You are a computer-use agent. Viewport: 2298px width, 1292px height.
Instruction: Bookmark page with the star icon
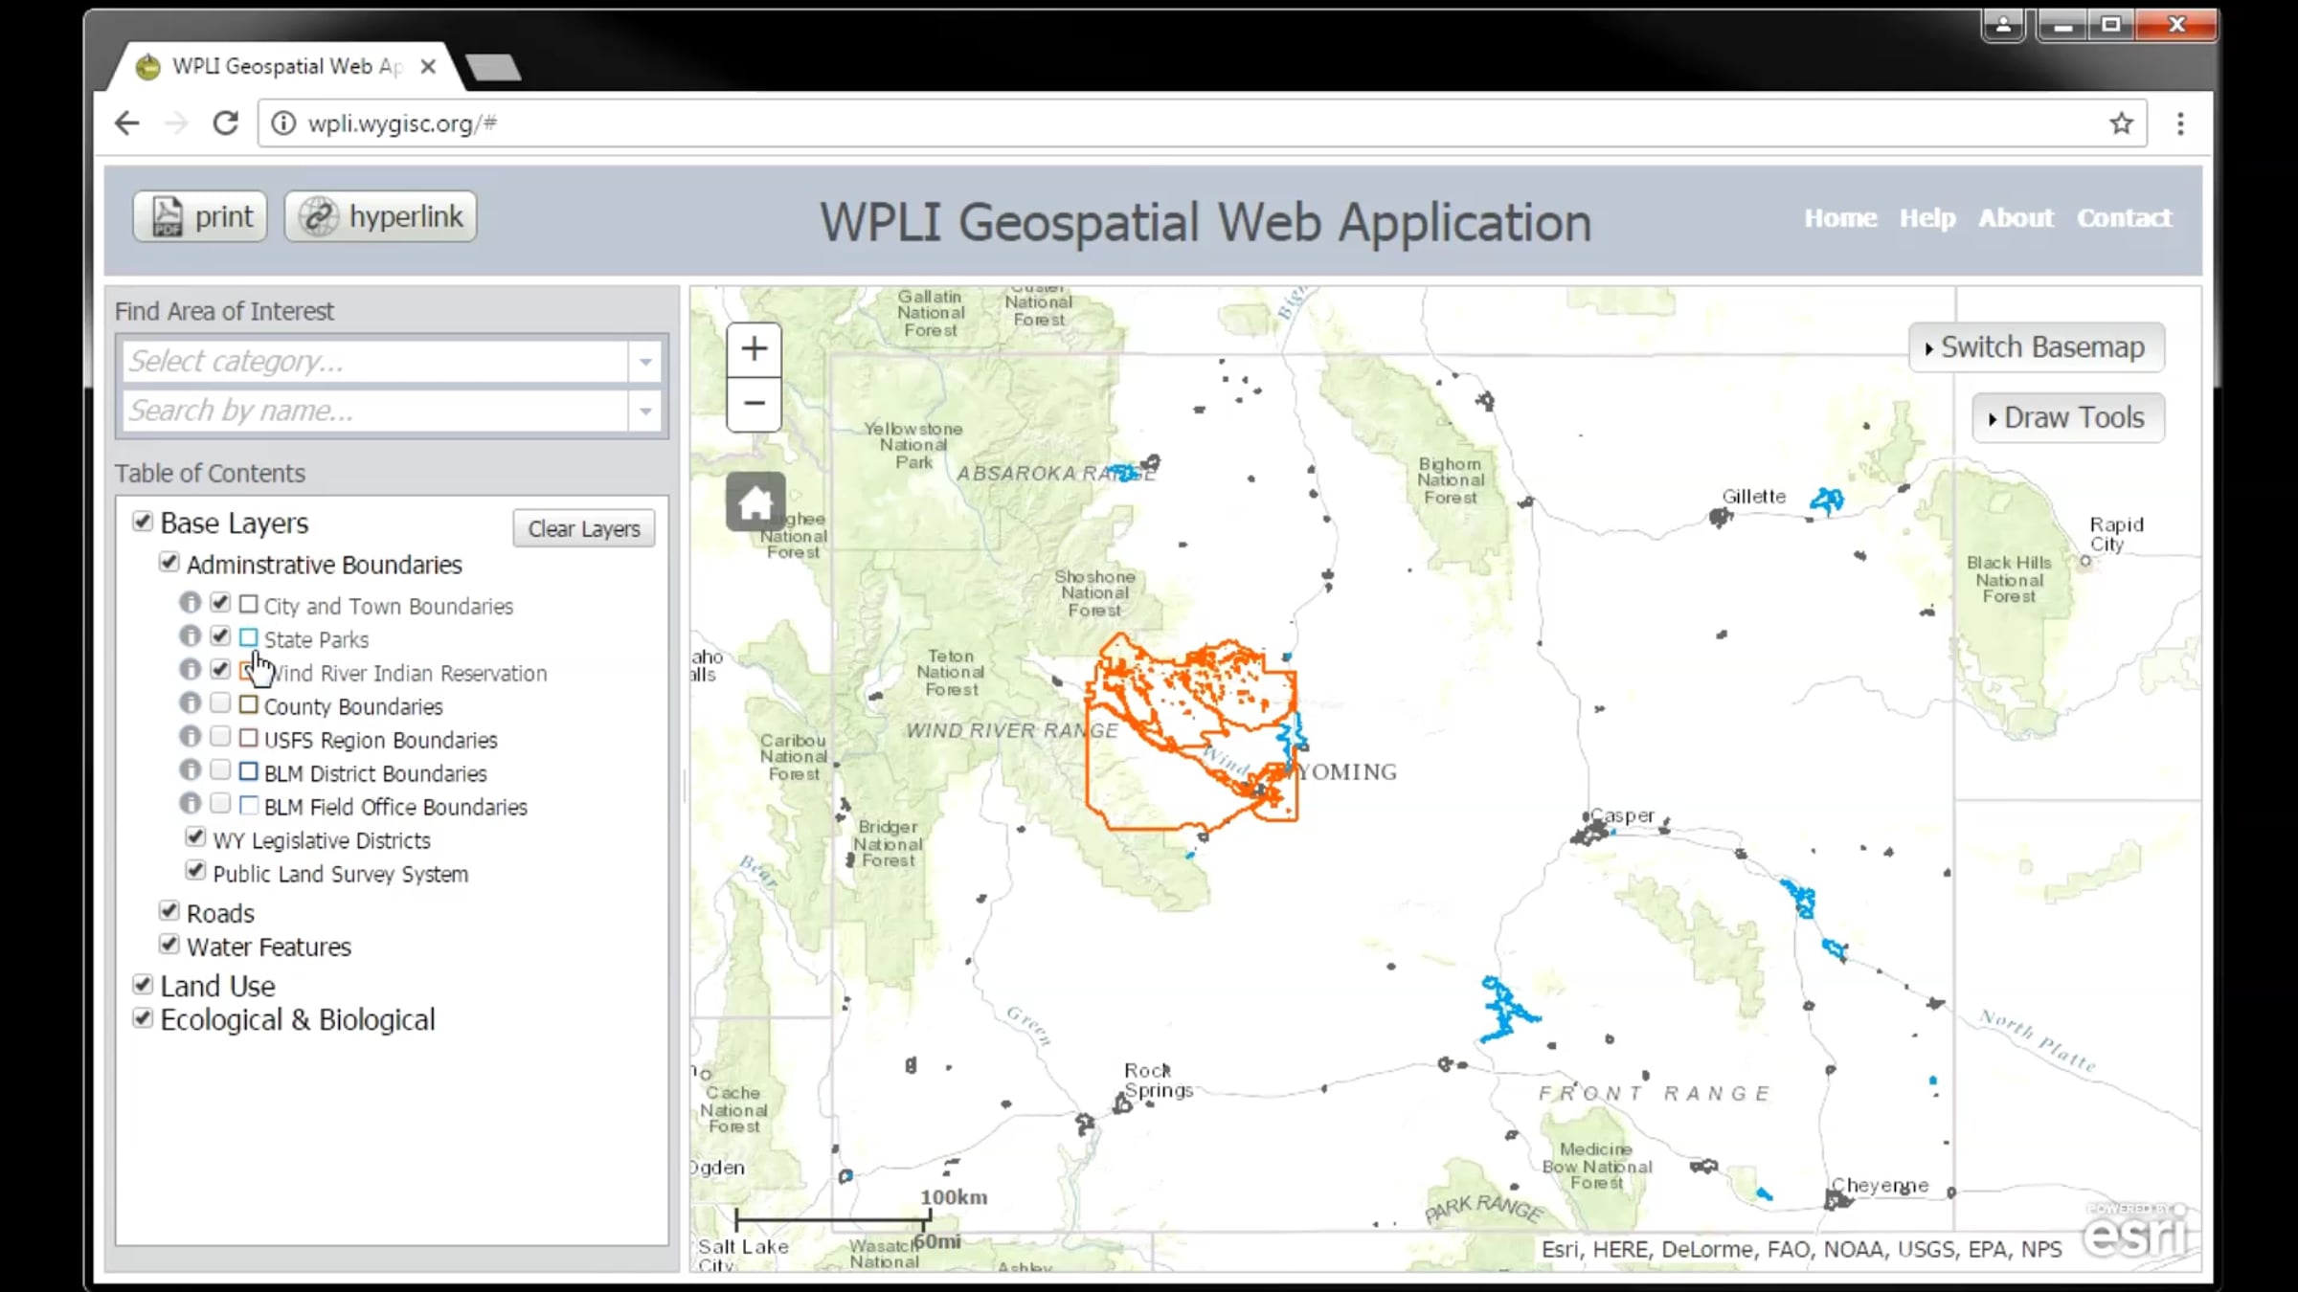pos(2121,123)
